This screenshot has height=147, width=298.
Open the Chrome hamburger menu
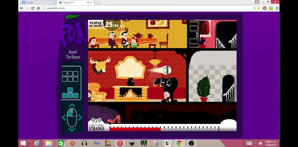point(277,8)
